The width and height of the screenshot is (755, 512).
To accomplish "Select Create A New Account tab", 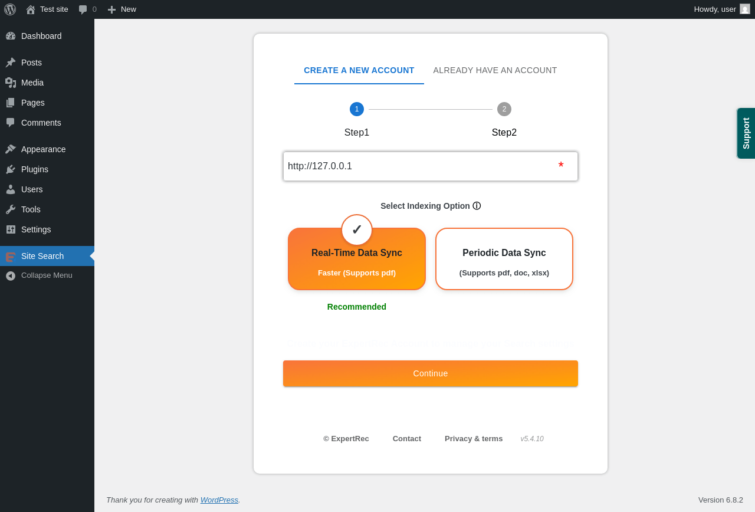I will [359, 70].
